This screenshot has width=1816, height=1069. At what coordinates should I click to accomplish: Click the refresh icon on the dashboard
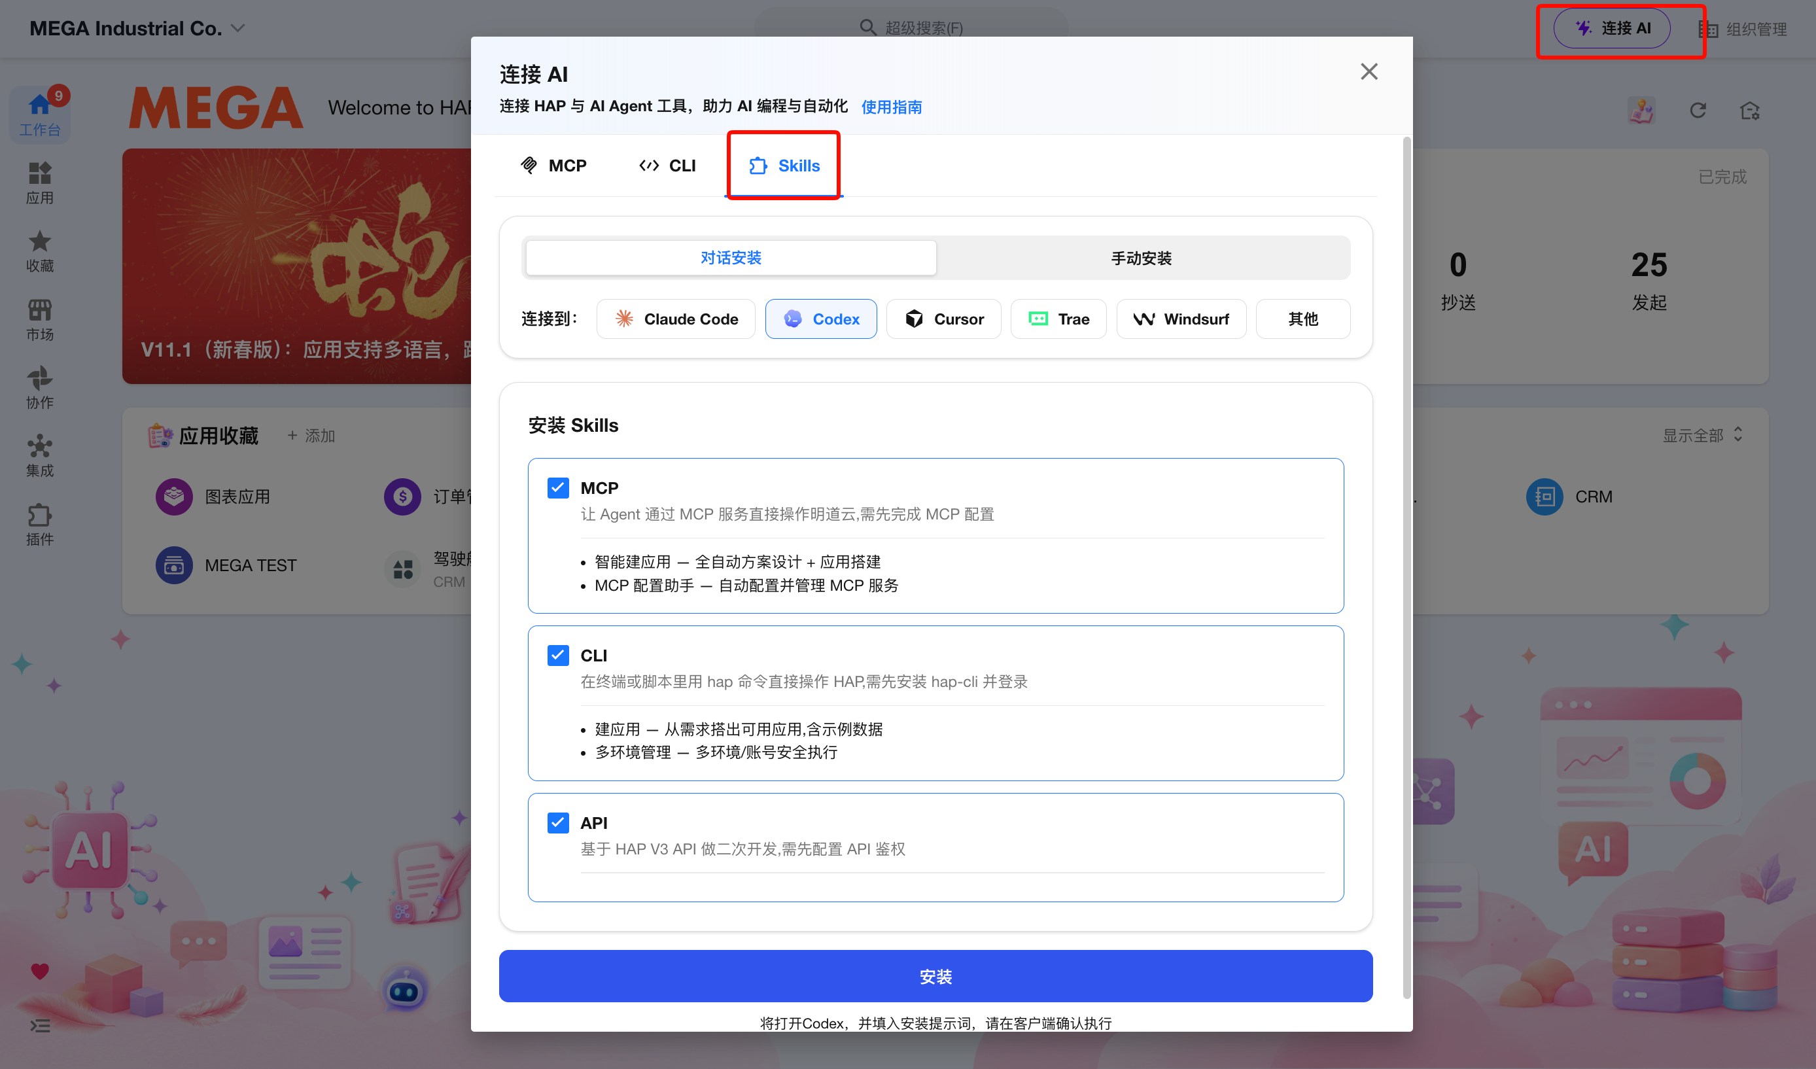click(x=1698, y=111)
